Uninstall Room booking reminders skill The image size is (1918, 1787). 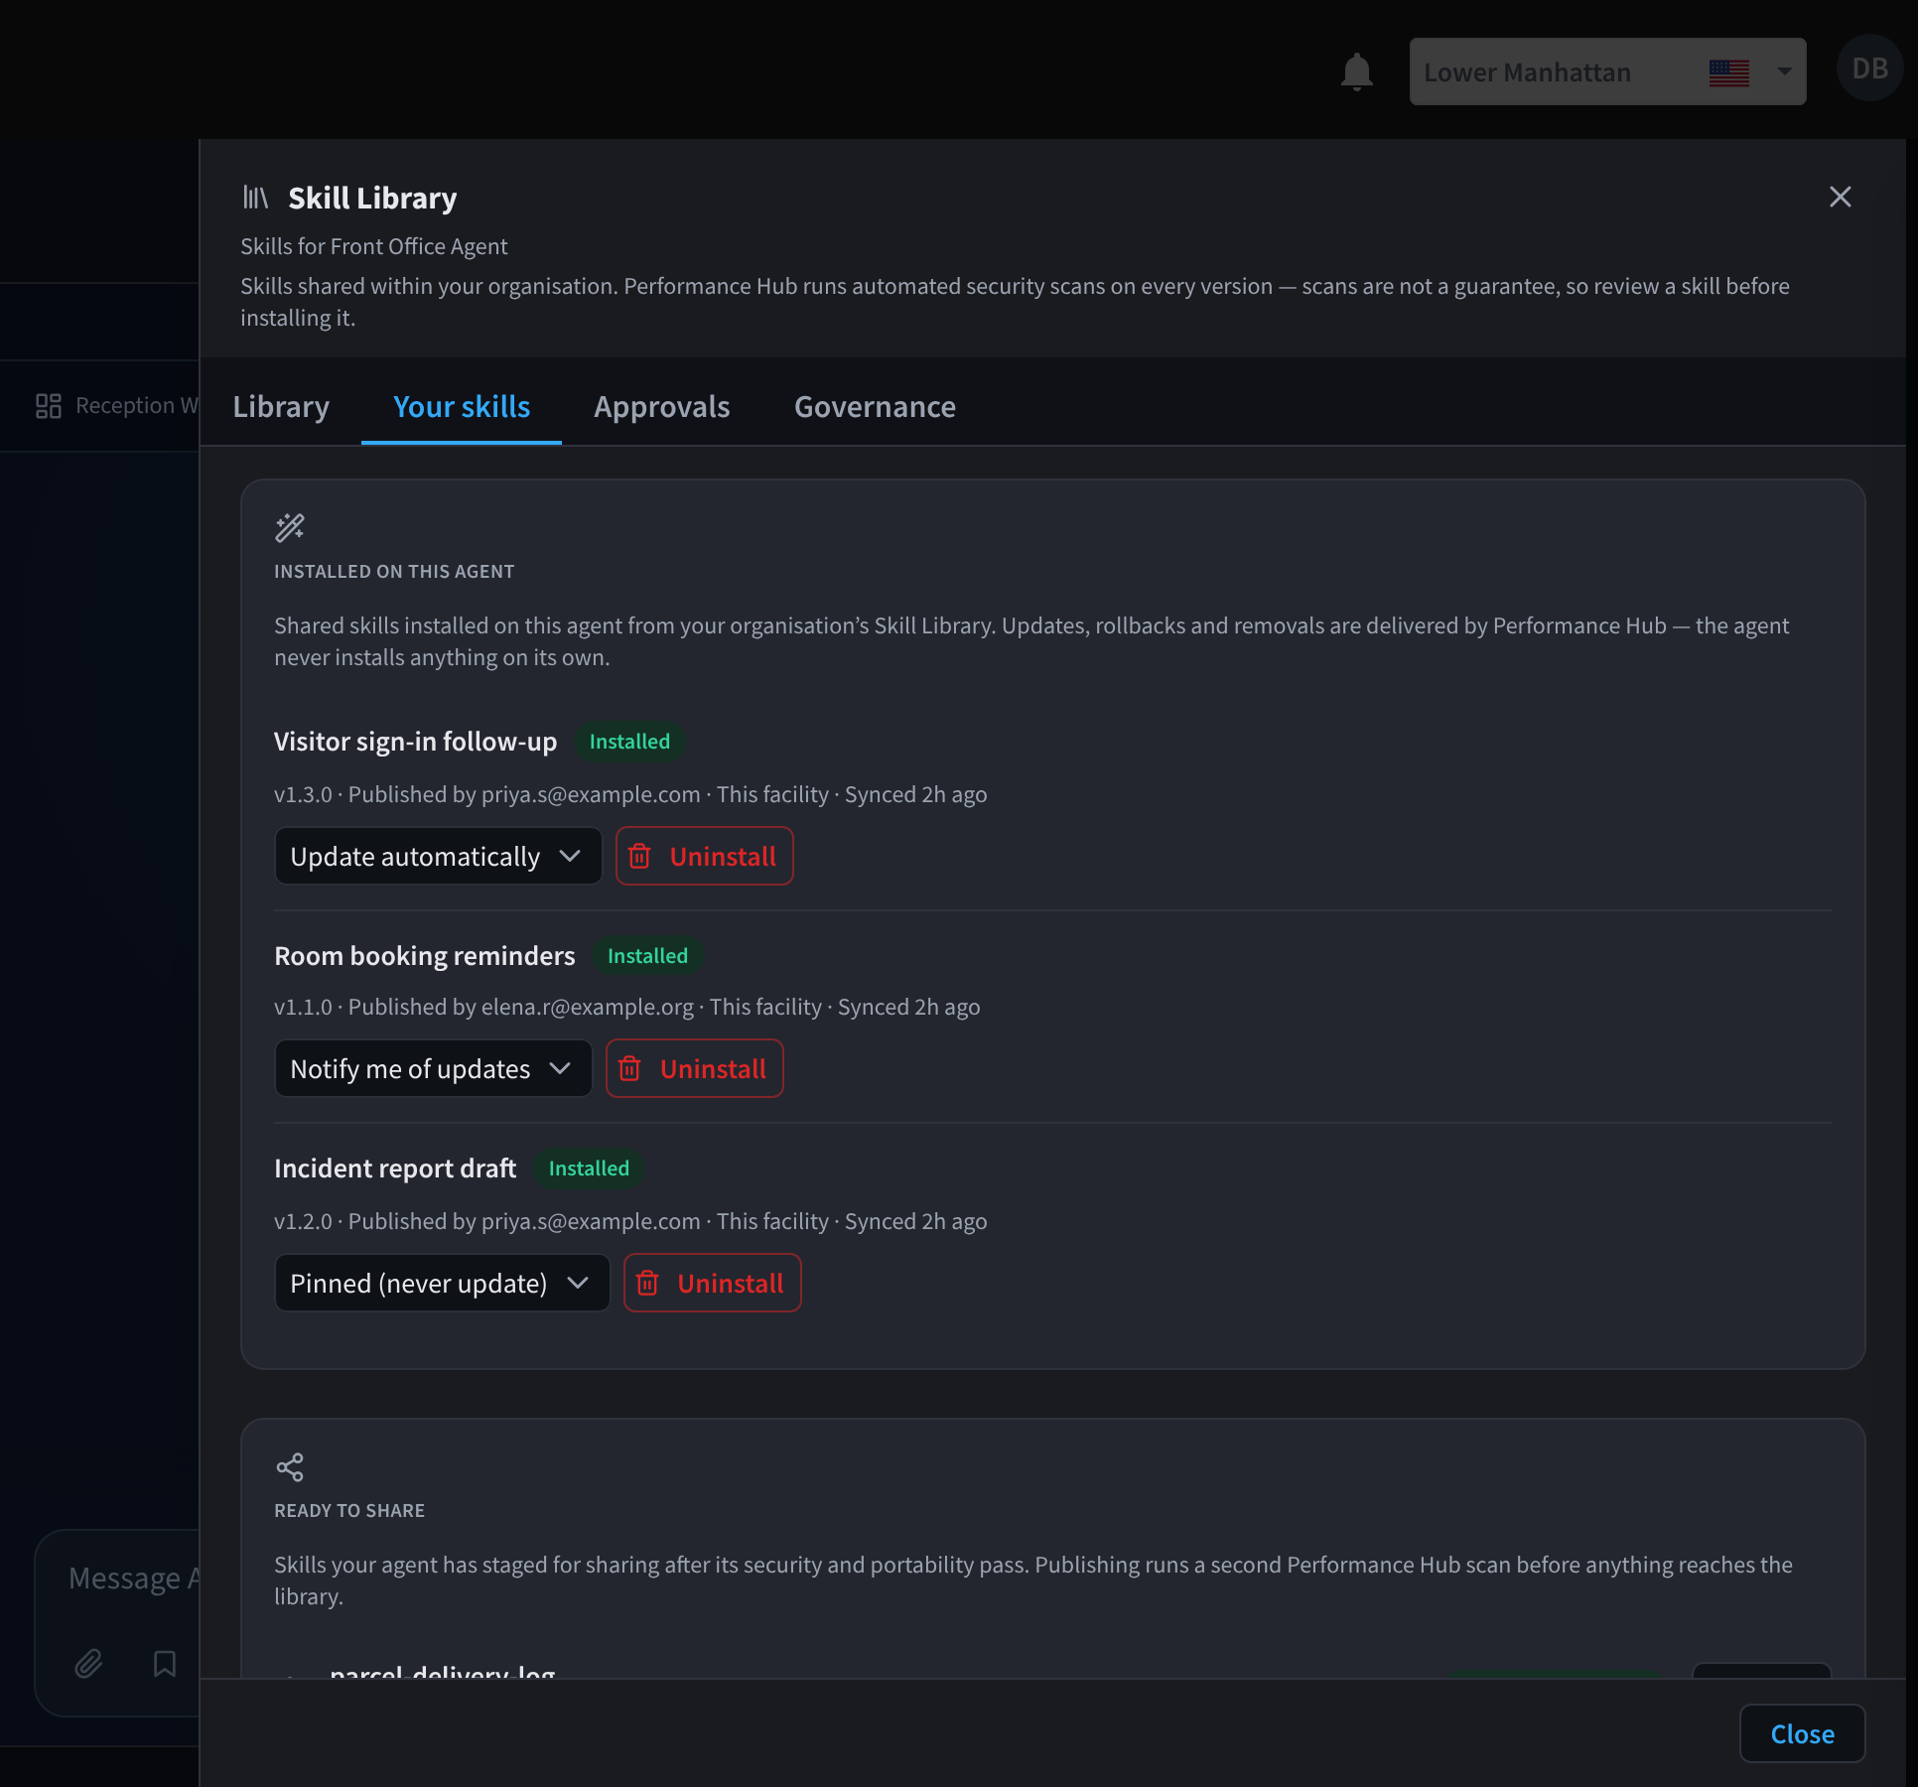pos(694,1068)
